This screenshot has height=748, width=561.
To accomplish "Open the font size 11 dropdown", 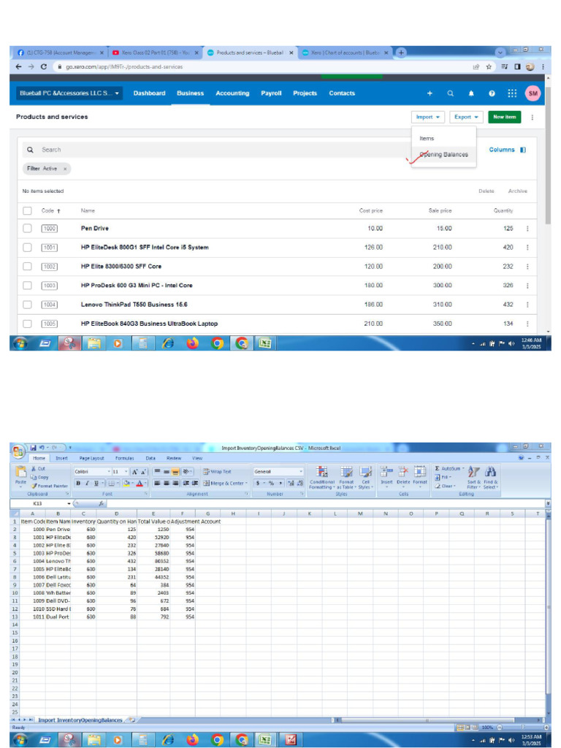I will pyautogui.click(x=126, y=471).
